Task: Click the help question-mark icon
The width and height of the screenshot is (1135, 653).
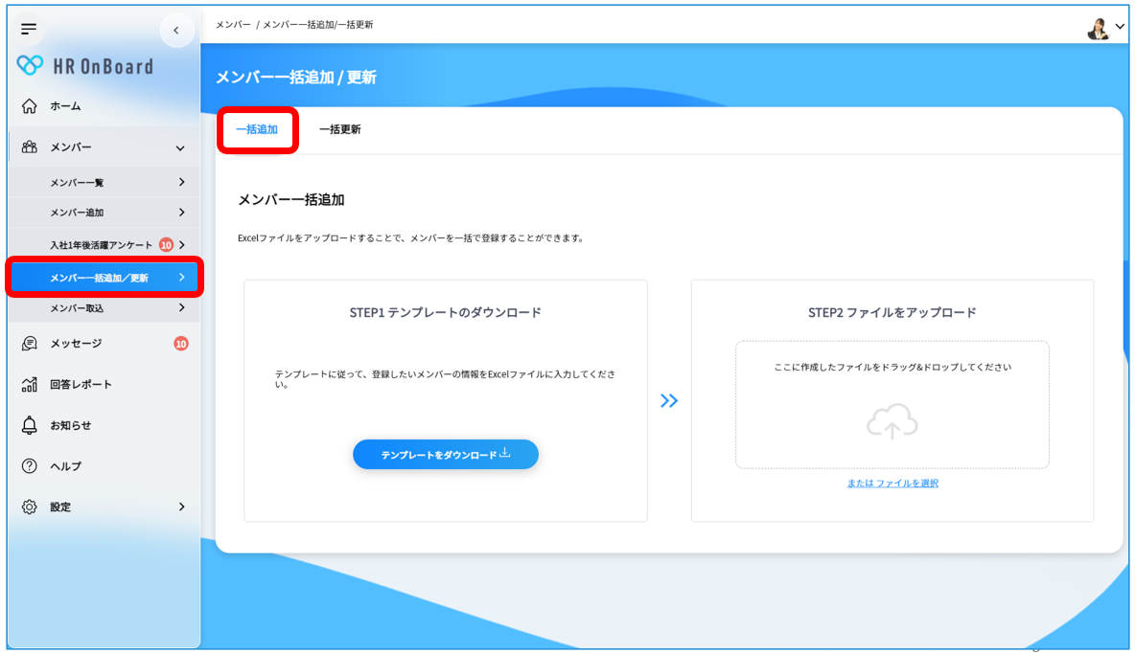Action: point(29,466)
